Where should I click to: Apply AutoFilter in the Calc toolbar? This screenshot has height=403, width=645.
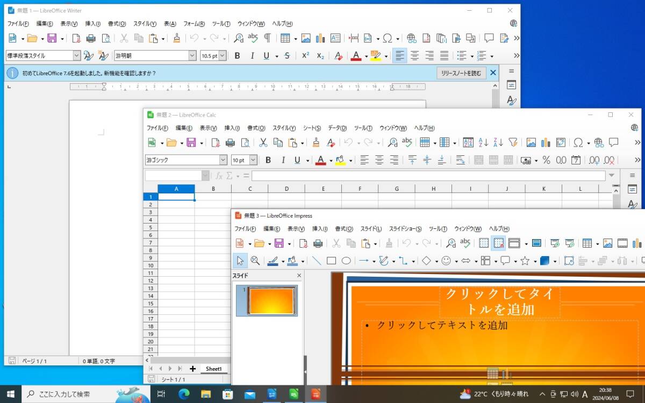(513, 142)
